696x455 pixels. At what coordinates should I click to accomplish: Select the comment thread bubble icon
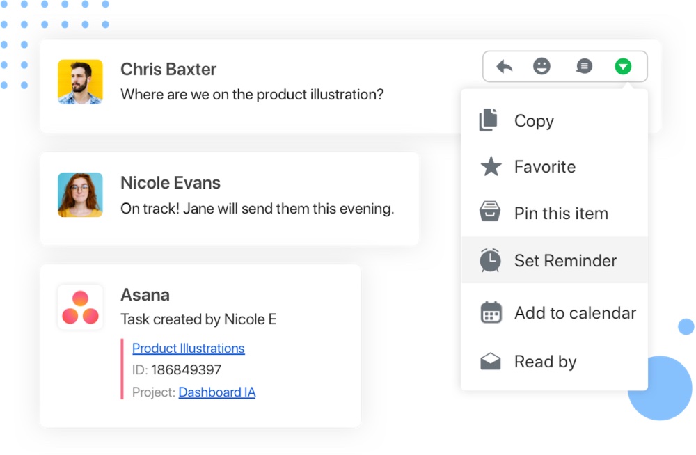[x=583, y=66]
